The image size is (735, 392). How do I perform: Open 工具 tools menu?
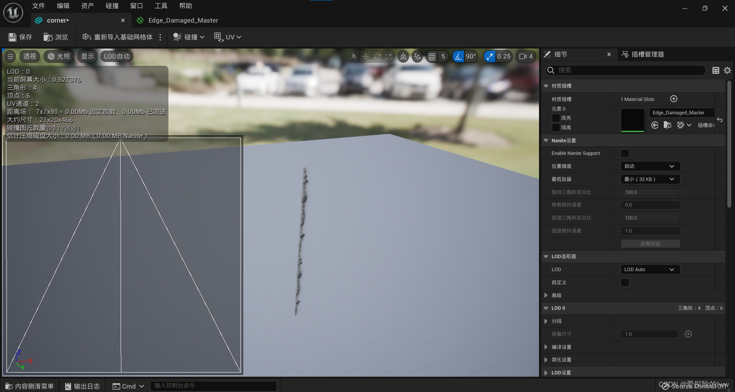(161, 6)
